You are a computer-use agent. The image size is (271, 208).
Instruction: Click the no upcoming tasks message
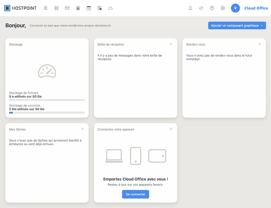tap(45, 142)
